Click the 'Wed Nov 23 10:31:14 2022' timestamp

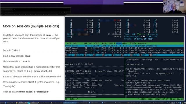[79, 64]
